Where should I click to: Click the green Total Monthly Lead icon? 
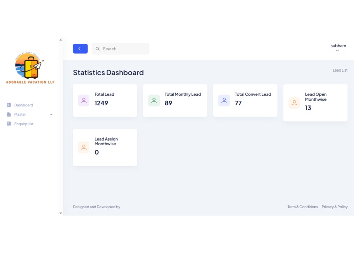click(x=154, y=100)
